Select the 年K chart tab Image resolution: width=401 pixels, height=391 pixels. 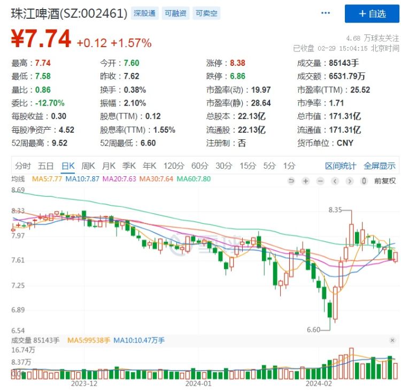coord(149,166)
